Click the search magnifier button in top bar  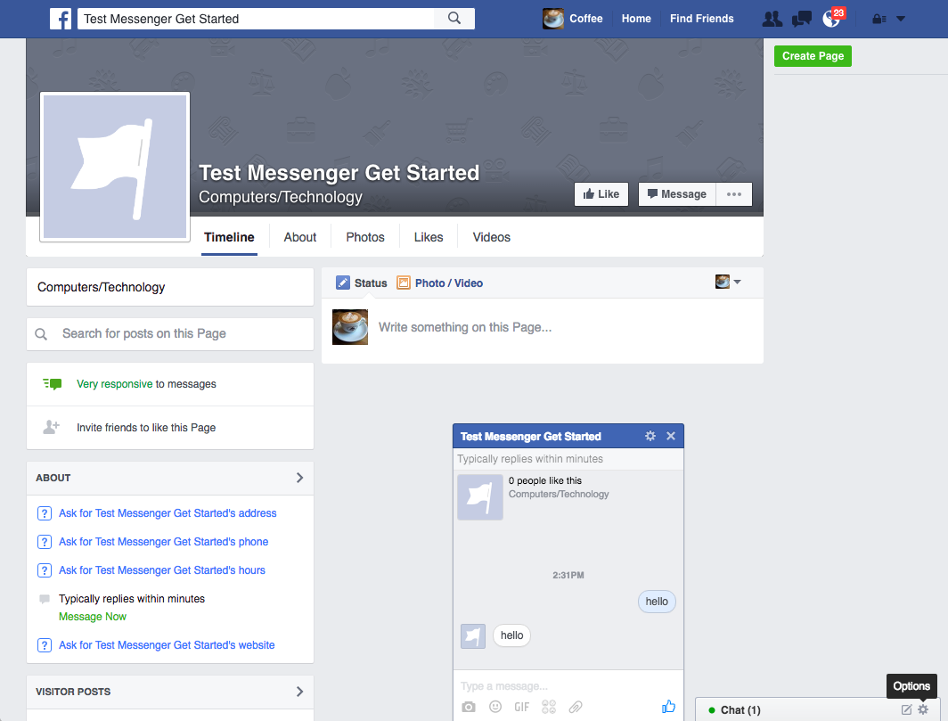pyautogui.click(x=454, y=18)
